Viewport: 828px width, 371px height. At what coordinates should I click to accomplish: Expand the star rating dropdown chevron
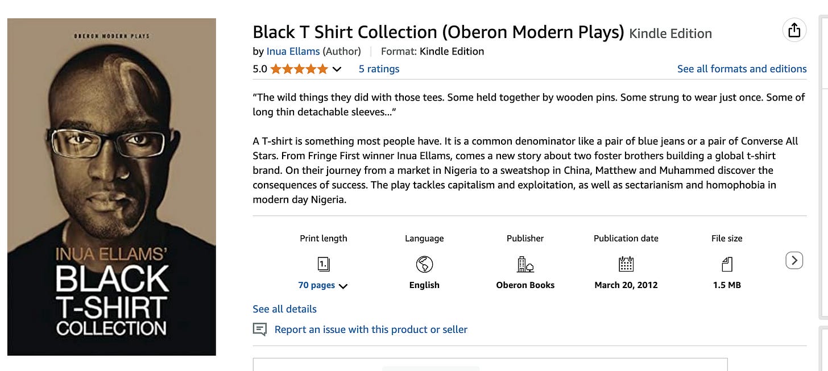(337, 69)
